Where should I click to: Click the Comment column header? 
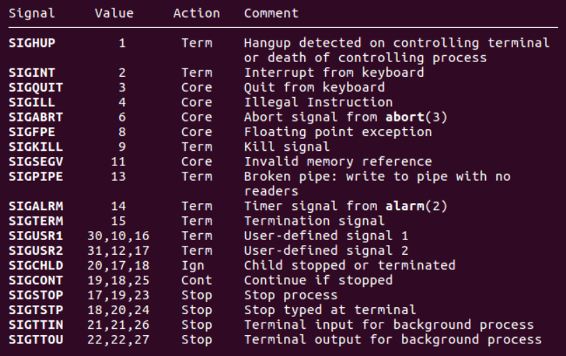(271, 13)
